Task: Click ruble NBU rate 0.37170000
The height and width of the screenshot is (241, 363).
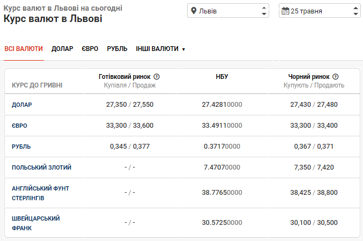Action: coord(222,146)
